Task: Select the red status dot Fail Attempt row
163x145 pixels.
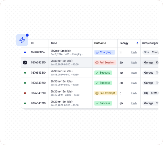Action: (25, 93)
